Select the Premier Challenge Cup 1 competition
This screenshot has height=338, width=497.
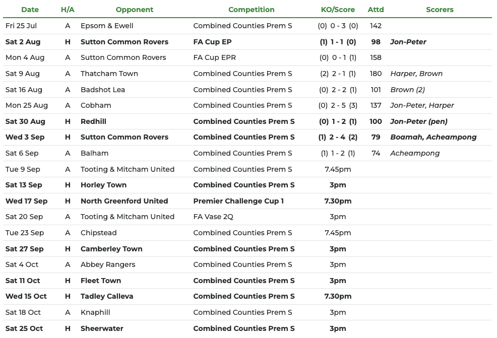238,201
